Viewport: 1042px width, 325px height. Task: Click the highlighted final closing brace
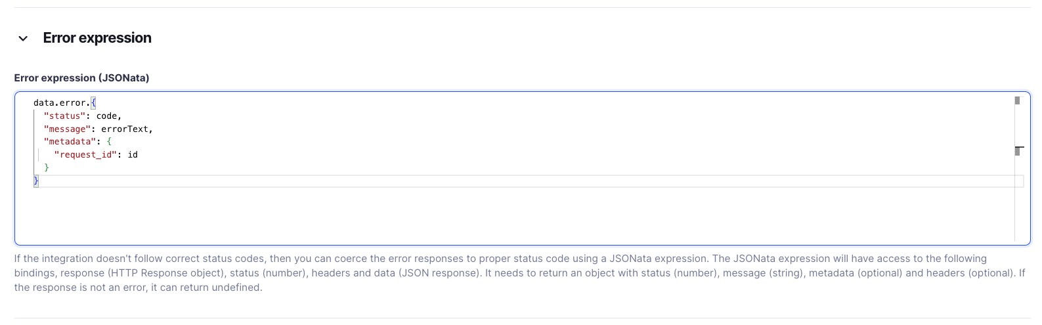[36, 181]
